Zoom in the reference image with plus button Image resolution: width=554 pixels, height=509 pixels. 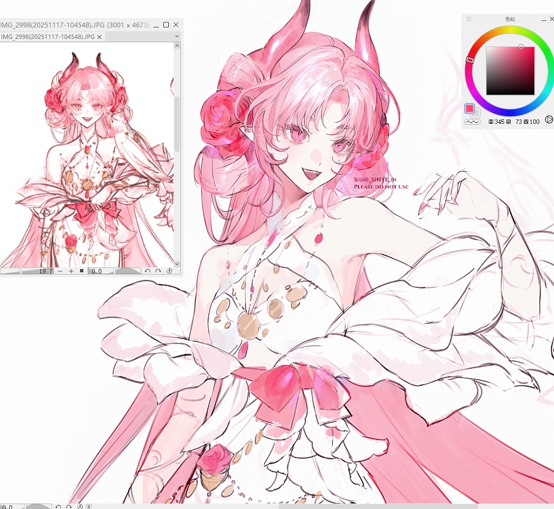click(x=71, y=271)
